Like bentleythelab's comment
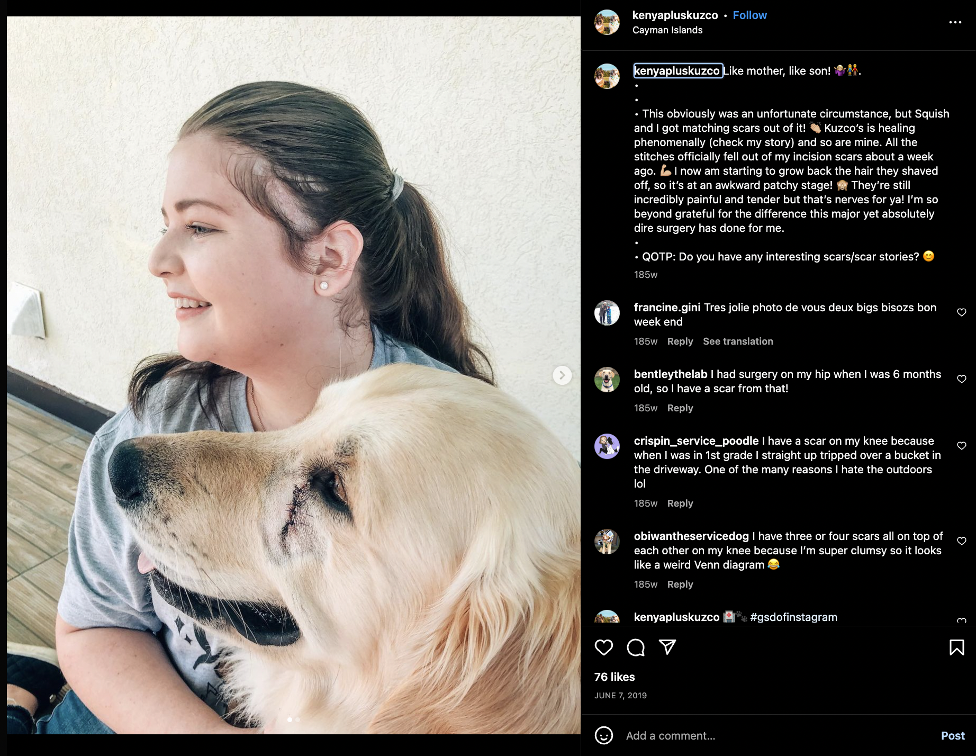This screenshot has width=976, height=756. pos(962,379)
